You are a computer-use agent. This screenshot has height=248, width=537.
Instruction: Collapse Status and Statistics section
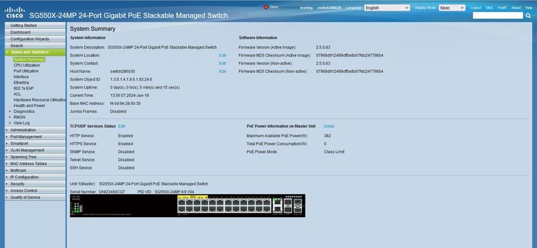pyautogui.click(x=35, y=52)
